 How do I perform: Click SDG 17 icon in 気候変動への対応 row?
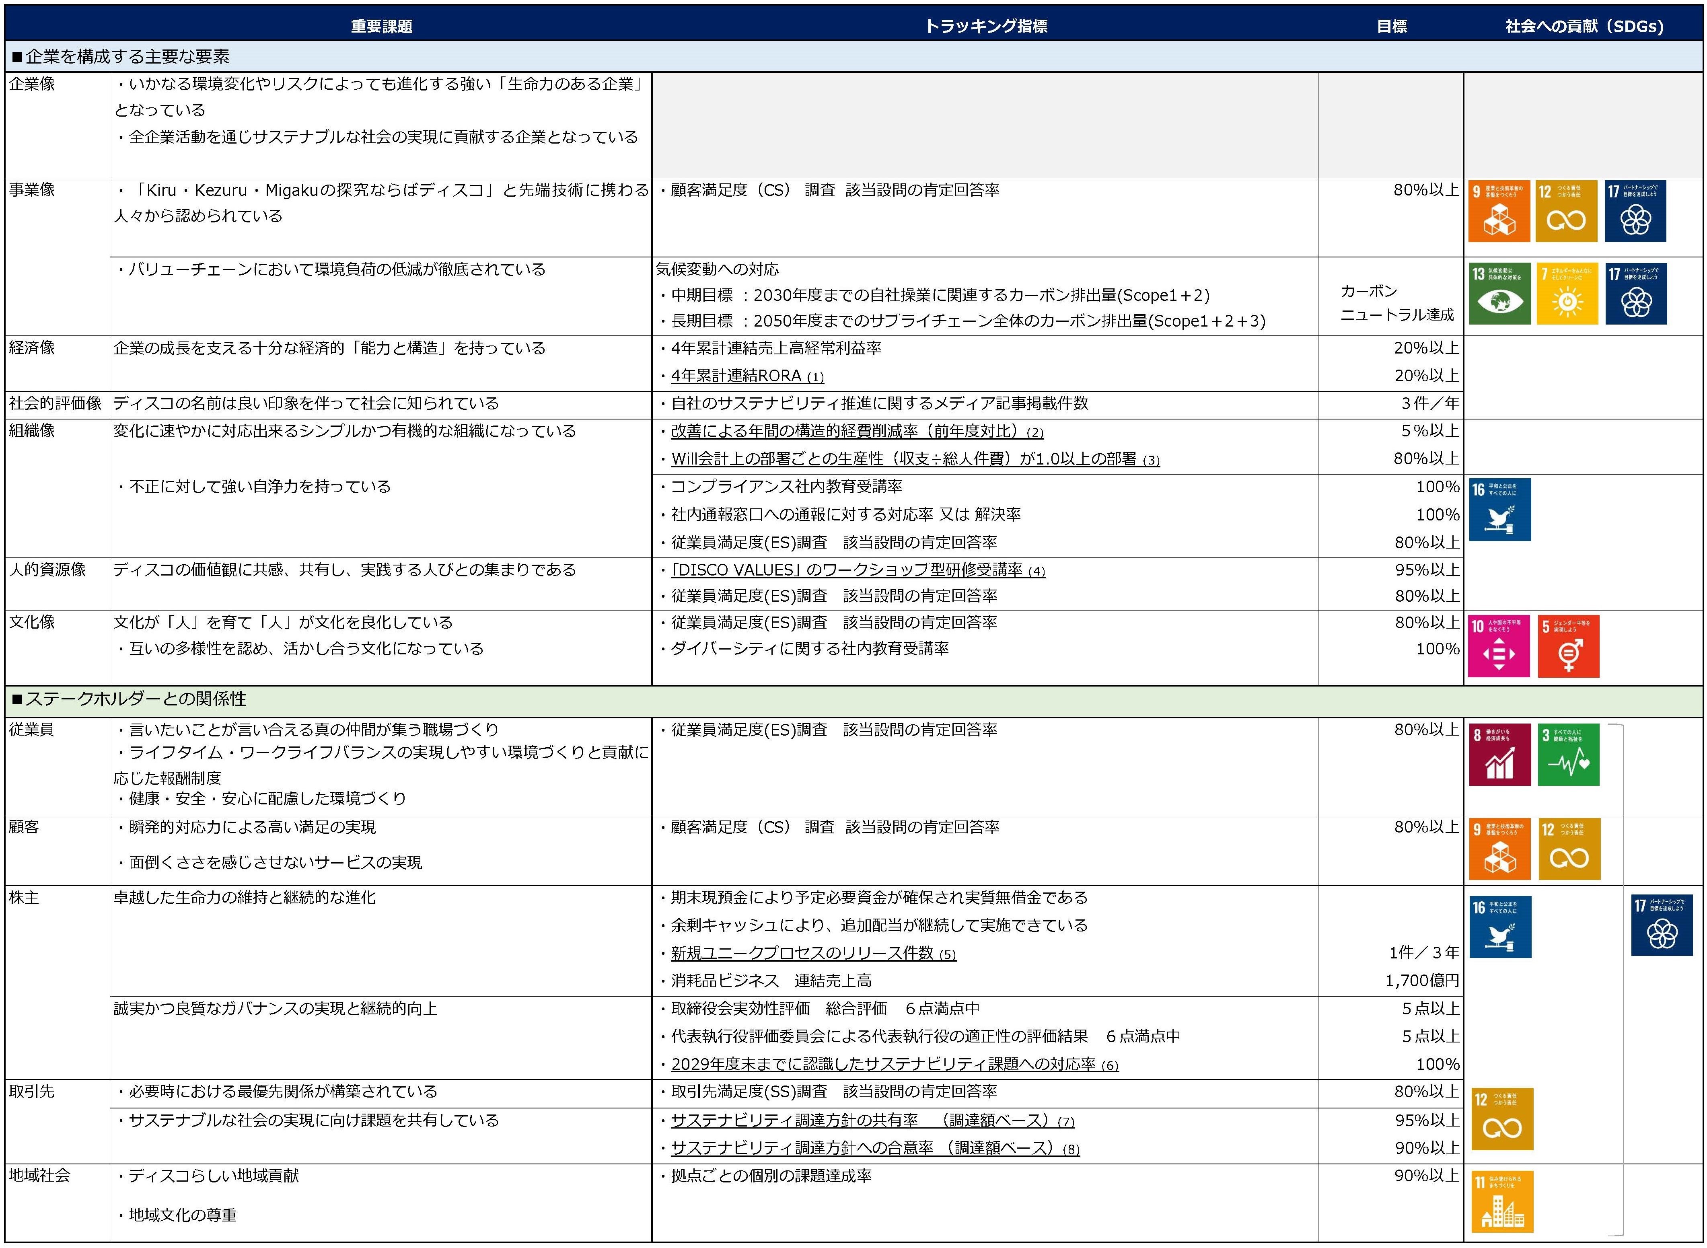point(1636,294)
